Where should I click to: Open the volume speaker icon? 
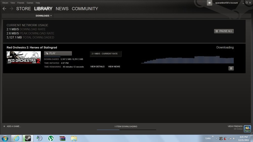(234, 138)
